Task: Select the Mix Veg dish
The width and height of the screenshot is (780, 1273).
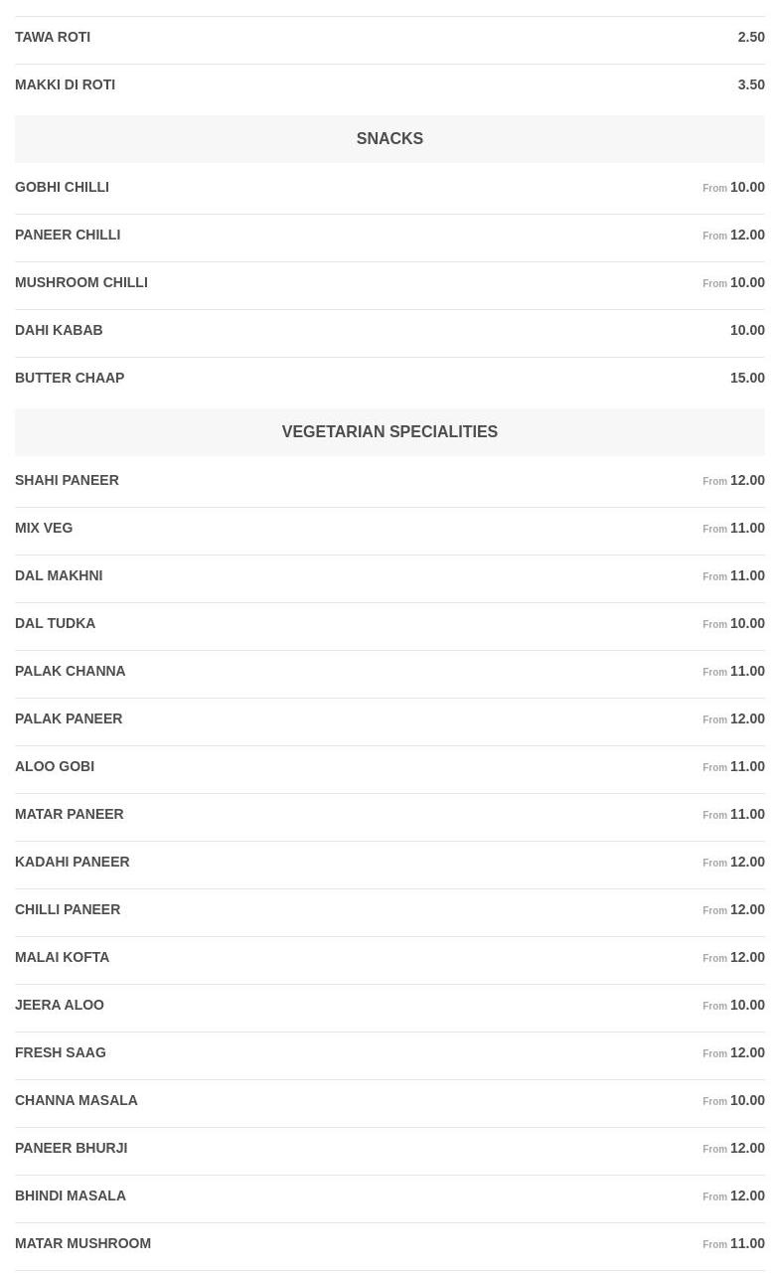Action: point(44,528)
